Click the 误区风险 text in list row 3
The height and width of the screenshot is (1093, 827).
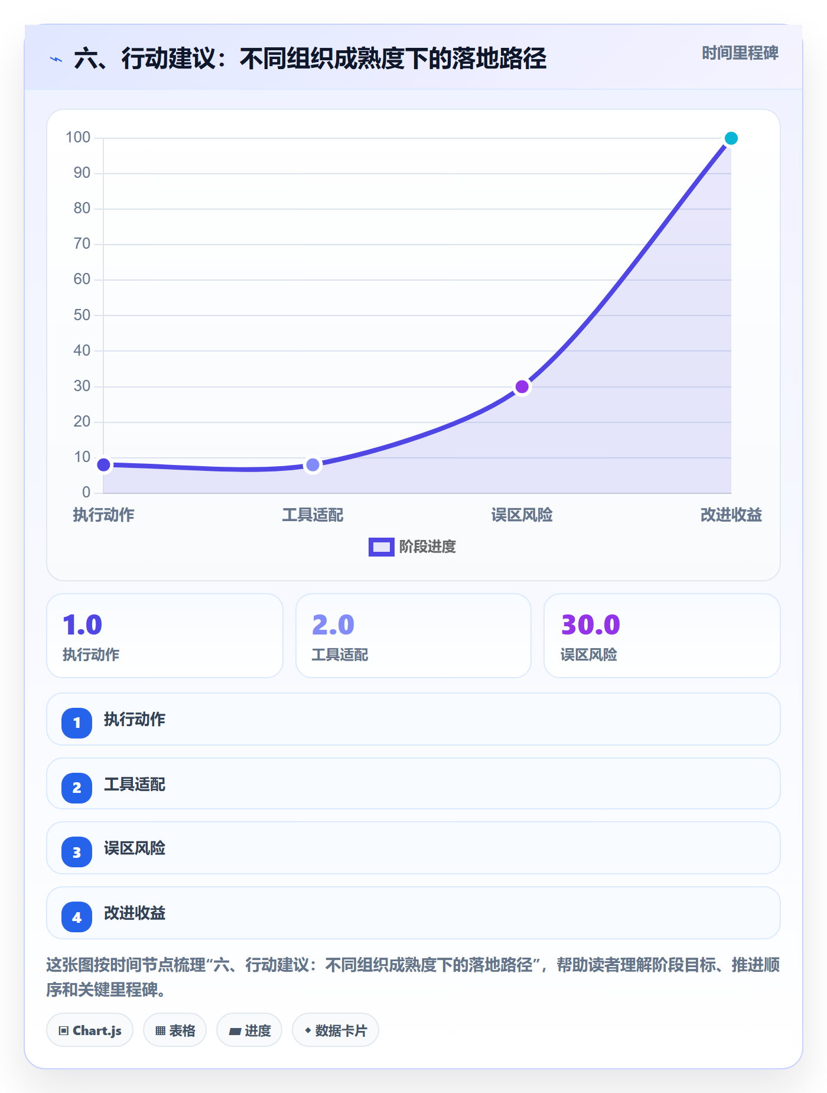[x=135, y=848]
